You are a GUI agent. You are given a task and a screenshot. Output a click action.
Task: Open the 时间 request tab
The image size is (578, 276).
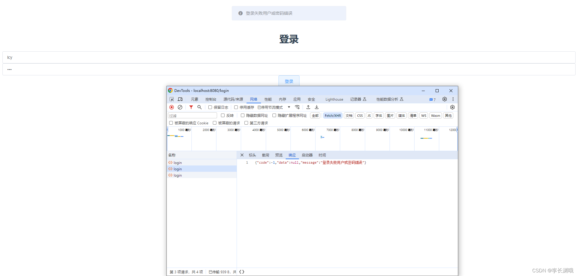pyautogui.click(x=322, y=155)
